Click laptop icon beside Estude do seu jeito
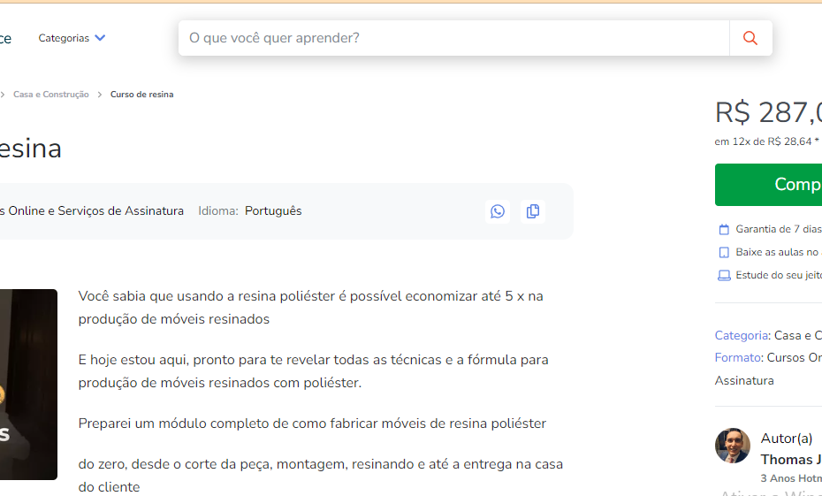The width and height of the screenshot is (822, 496). click(724, 275)
